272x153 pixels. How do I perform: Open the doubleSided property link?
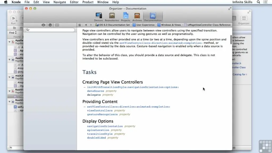click(96, 138)
